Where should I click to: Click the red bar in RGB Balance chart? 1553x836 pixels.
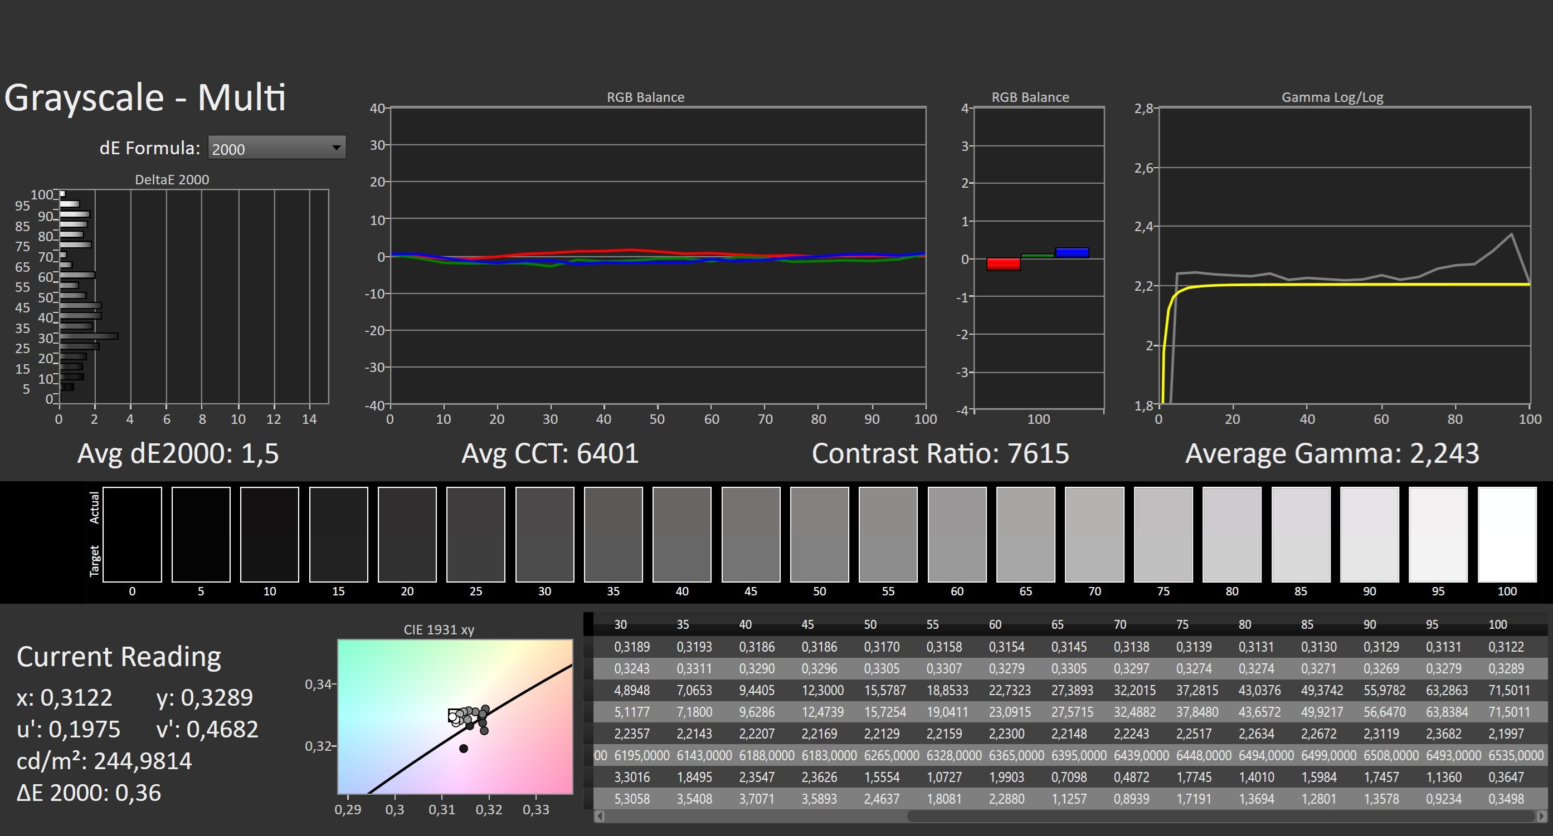pyautogui.click(x=1003, y=264)
